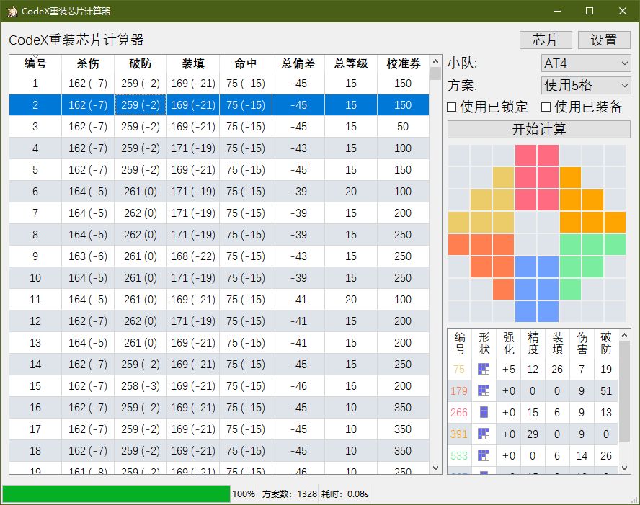
Task: Select result row number 11
Action: [219, 300]
